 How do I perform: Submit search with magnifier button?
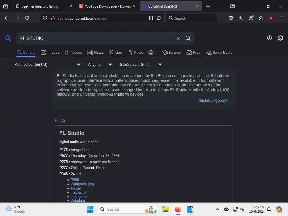(188, 38)
